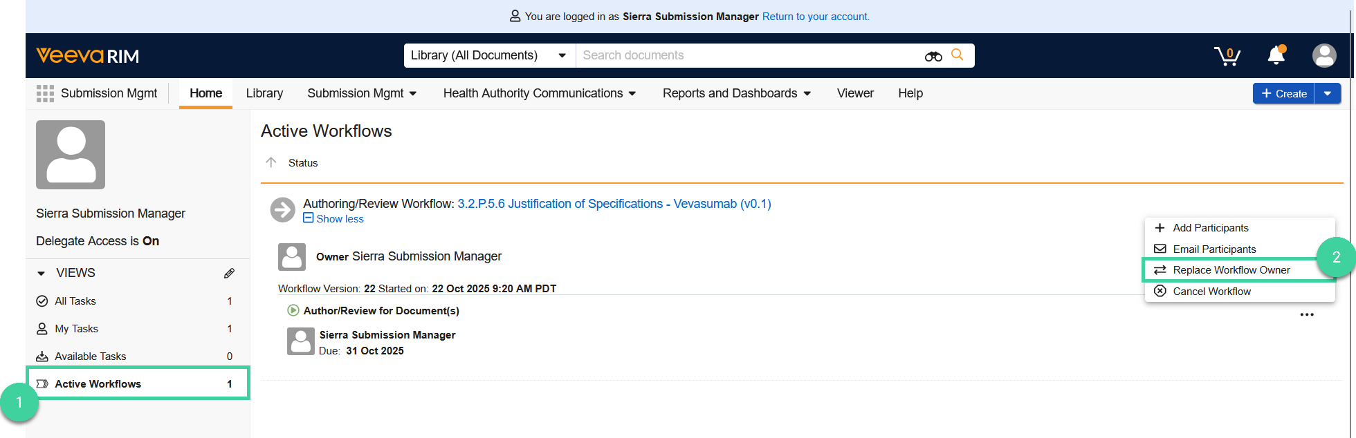Click Delegate Access is On text
The width and height of the screenshot is (1356, 438).
click(98, 241)
